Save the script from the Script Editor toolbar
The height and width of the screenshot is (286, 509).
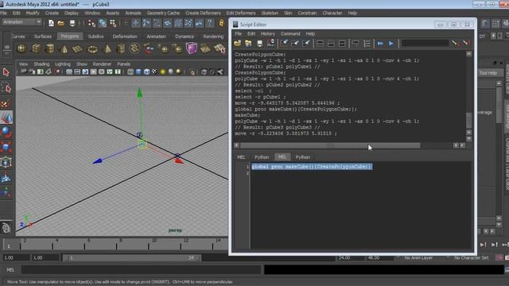(259, 44)
